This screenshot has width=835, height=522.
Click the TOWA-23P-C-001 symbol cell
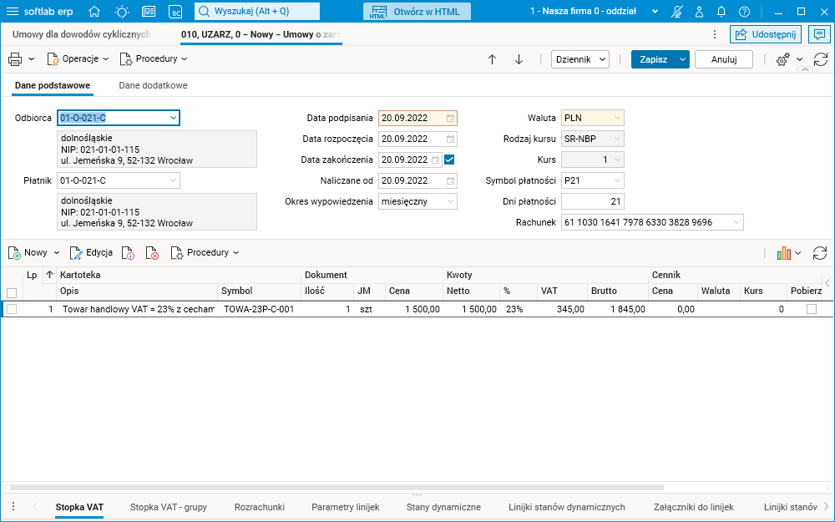click(259, 309)
